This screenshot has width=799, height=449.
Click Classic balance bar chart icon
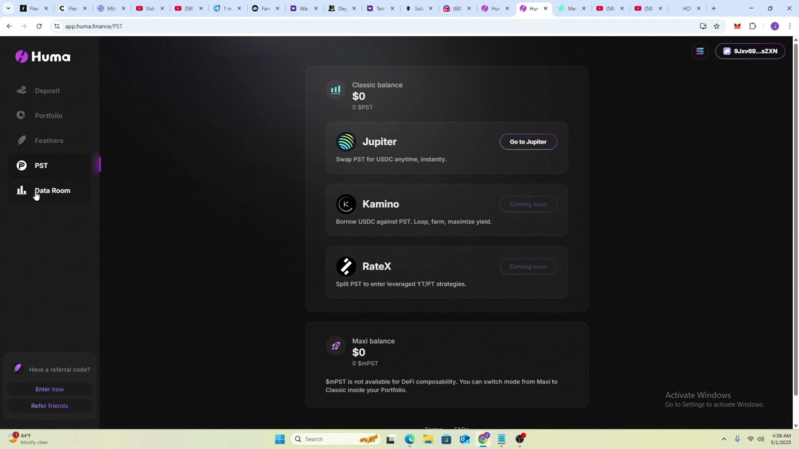click(x=336, y=90)
